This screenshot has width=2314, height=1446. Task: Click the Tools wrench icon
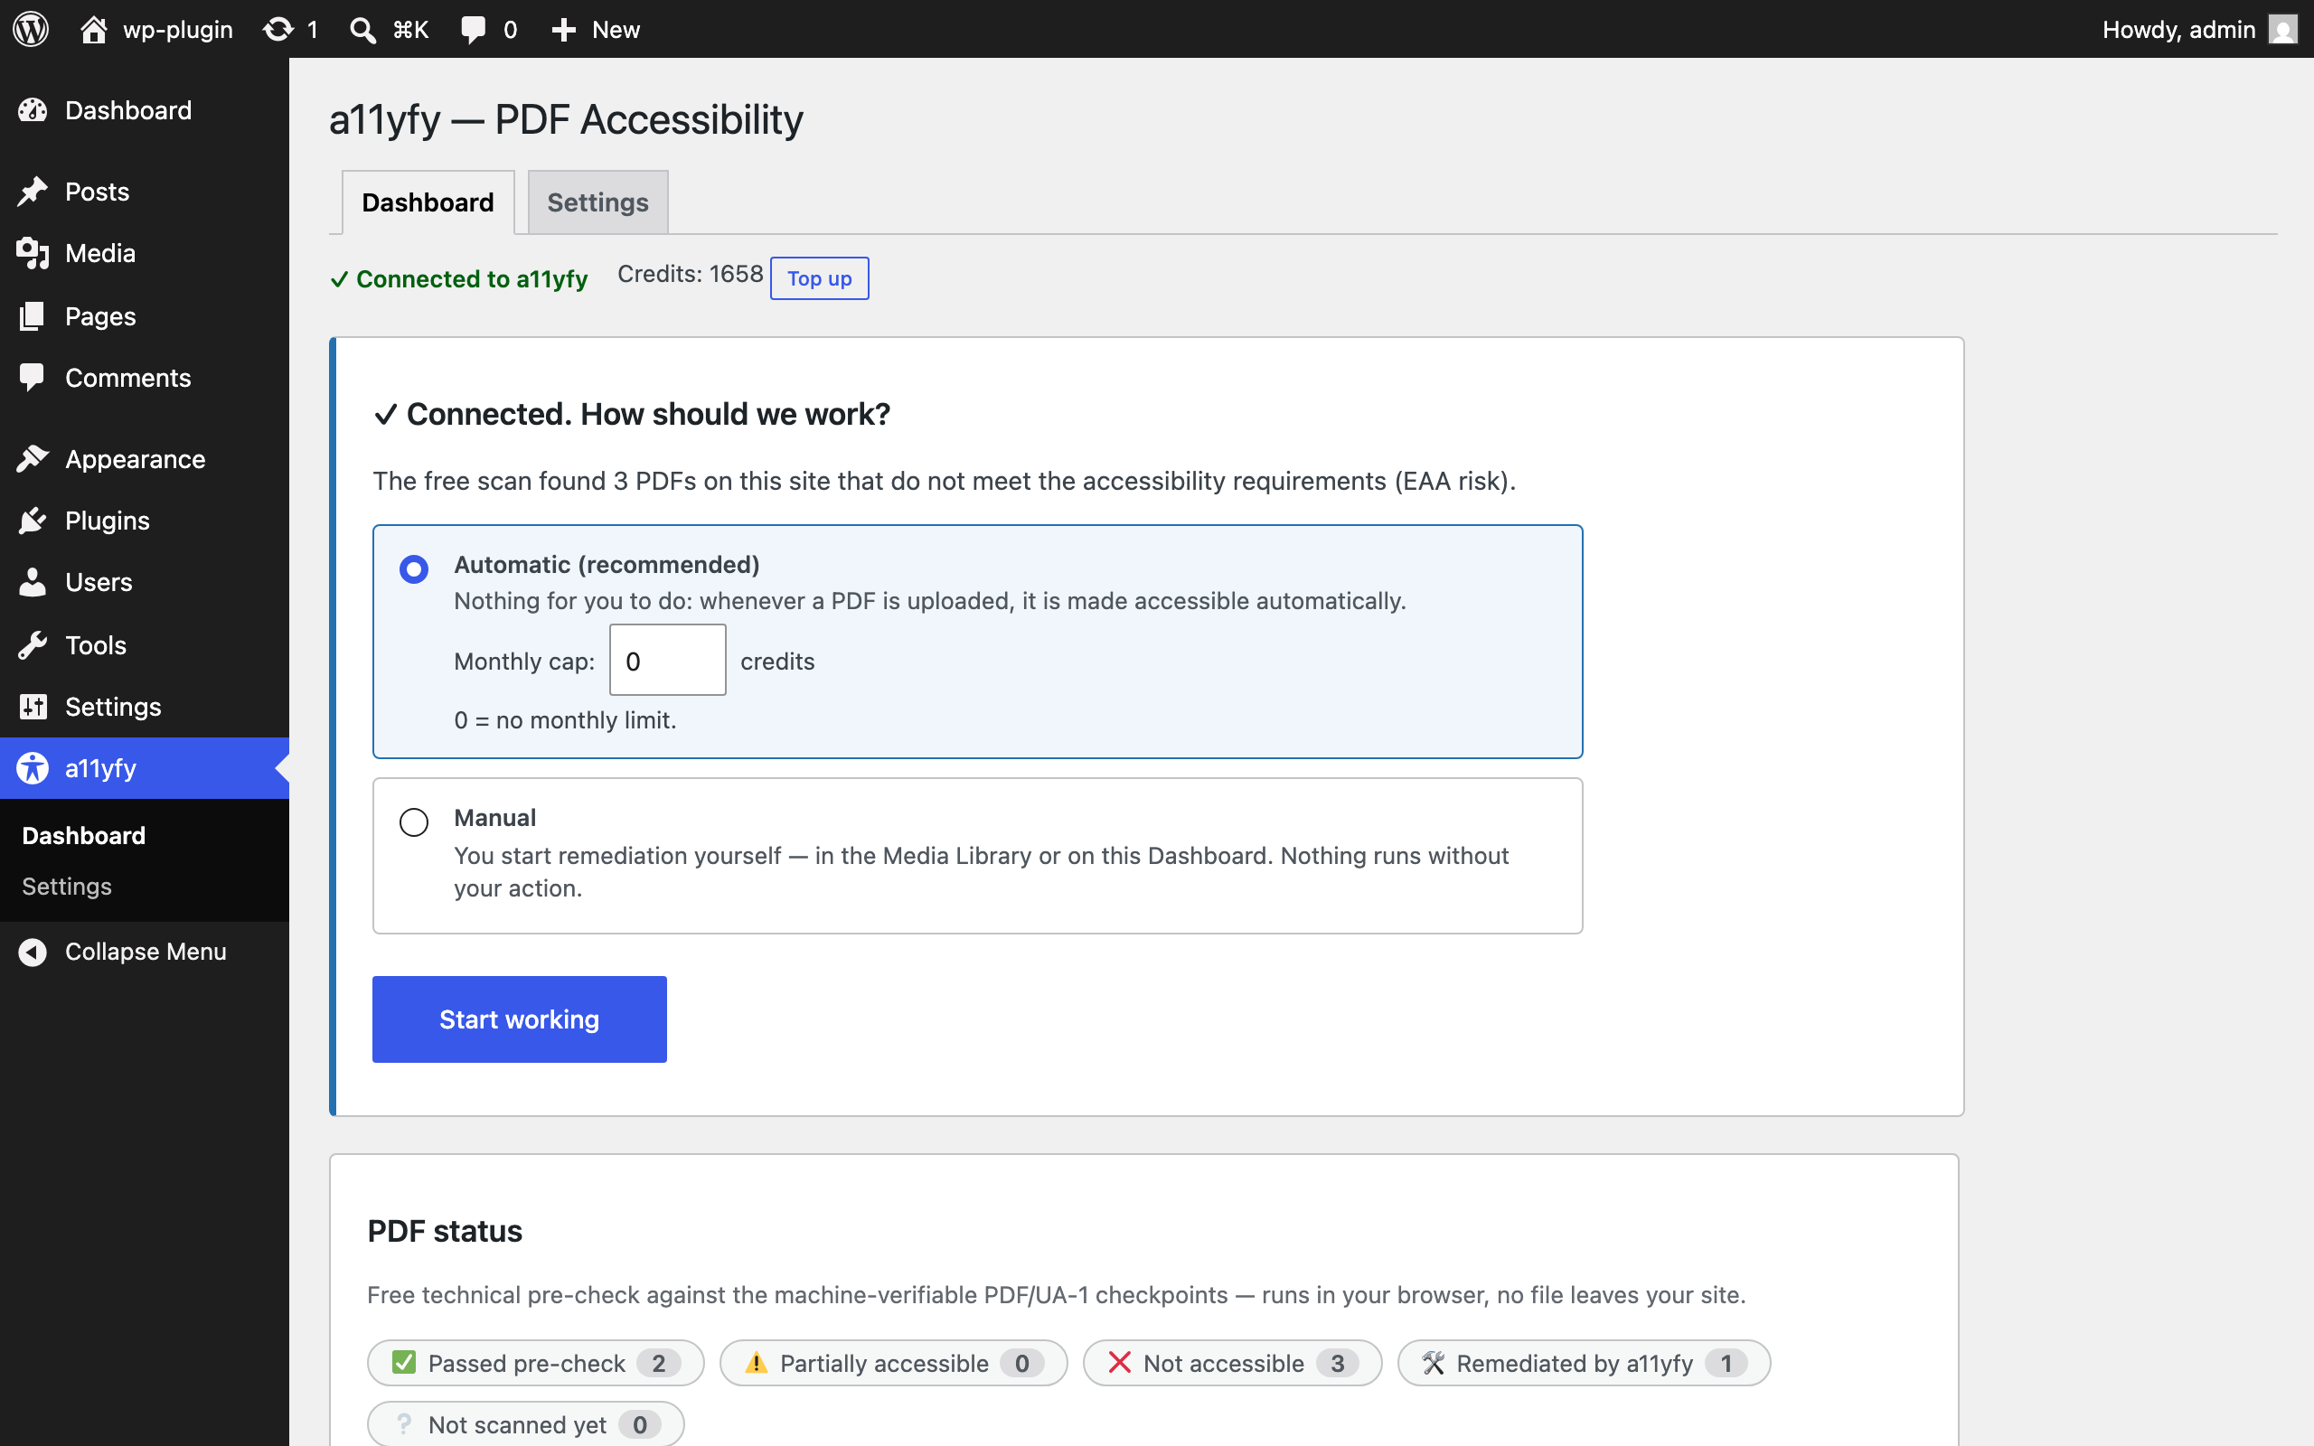(x=33, y=645)
